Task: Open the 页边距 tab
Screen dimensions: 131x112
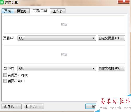Action: coord(21,11)
